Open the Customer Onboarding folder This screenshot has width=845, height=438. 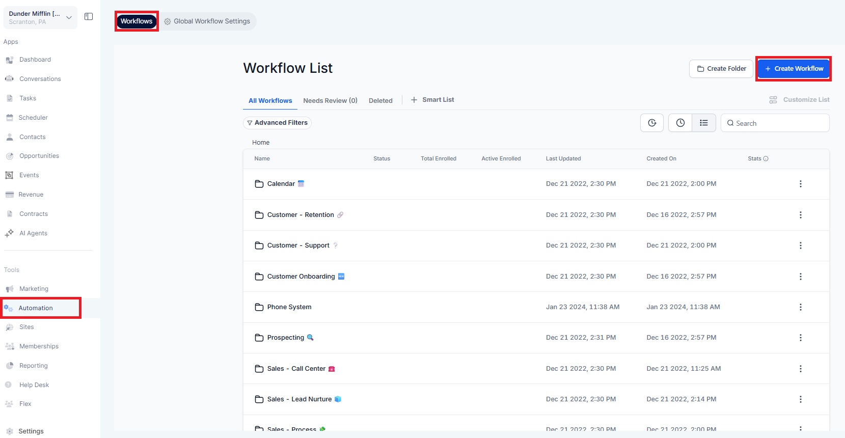pyautogui.click(x=300, y=277)
